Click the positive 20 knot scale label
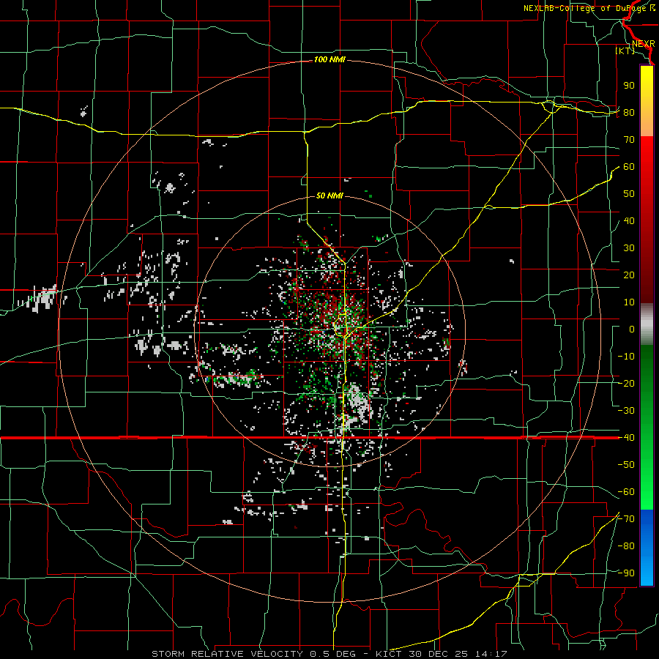The image size is (659, 659). point(629,275)
